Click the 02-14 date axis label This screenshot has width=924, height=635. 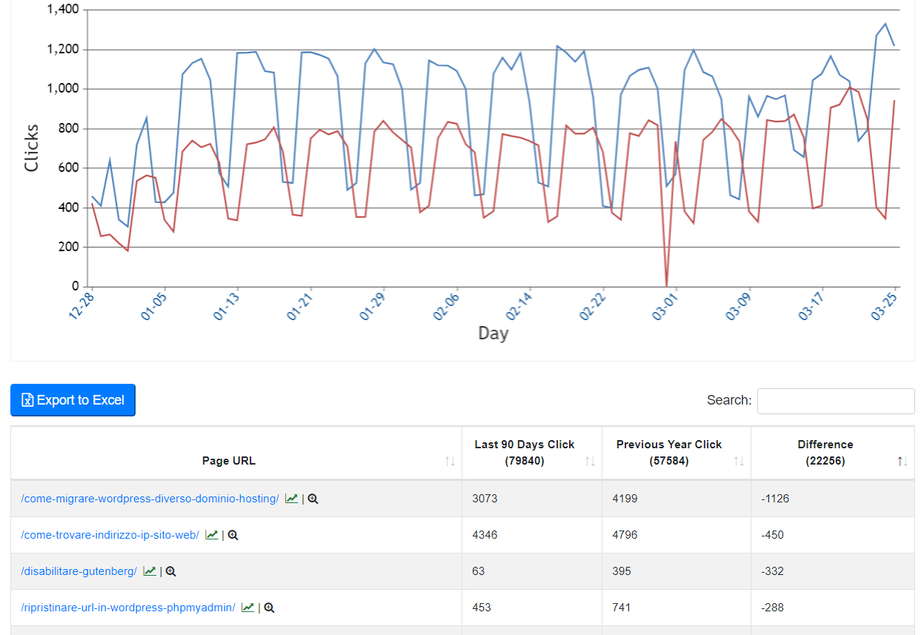(x=520, y=305)
